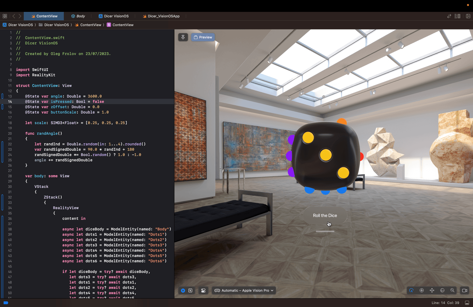Click the Line: 14 Col: 39 indicator
Viewport: 473px width, 307px height.
pos(445,303)
